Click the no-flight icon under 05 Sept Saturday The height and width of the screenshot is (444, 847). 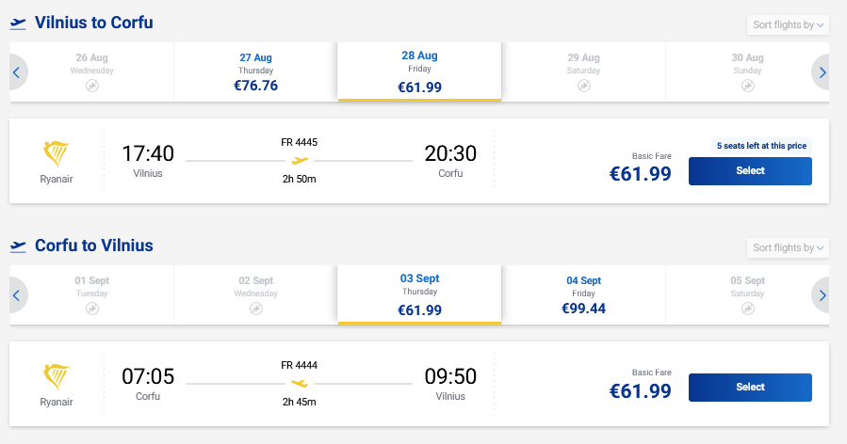point(748,309)
